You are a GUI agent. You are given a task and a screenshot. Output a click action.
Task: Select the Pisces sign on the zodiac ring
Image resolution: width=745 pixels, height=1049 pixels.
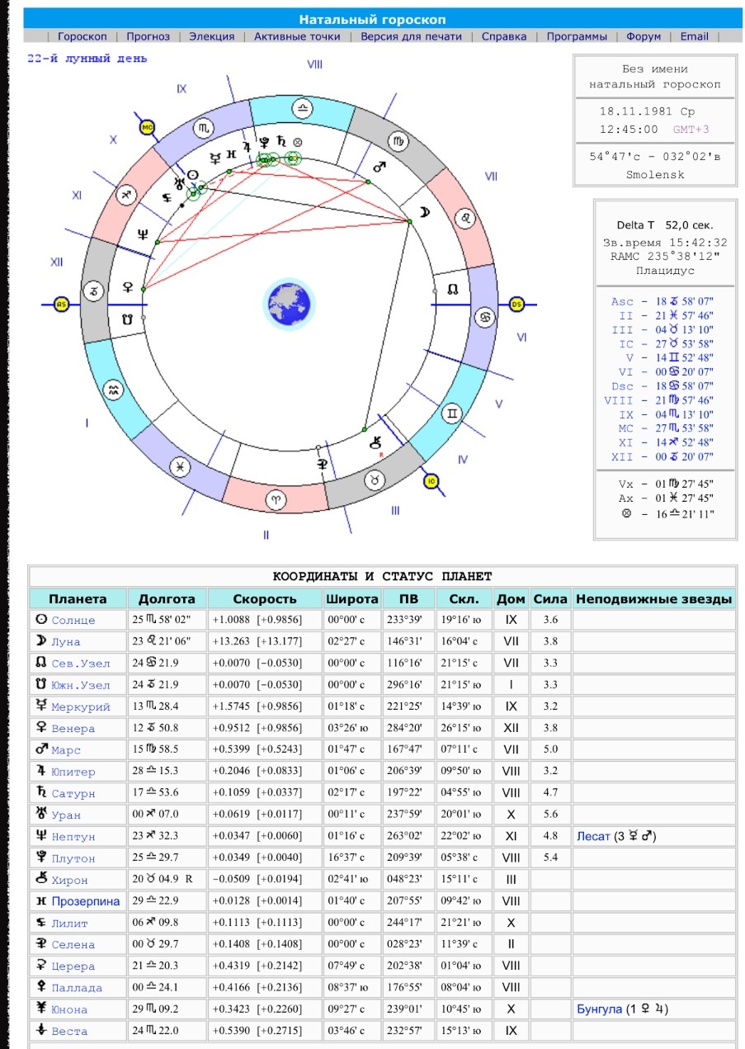point(178,465)
